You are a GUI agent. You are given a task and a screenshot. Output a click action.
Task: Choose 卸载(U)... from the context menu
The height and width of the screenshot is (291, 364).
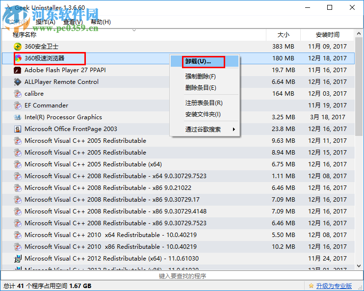(x=205, y=61)
